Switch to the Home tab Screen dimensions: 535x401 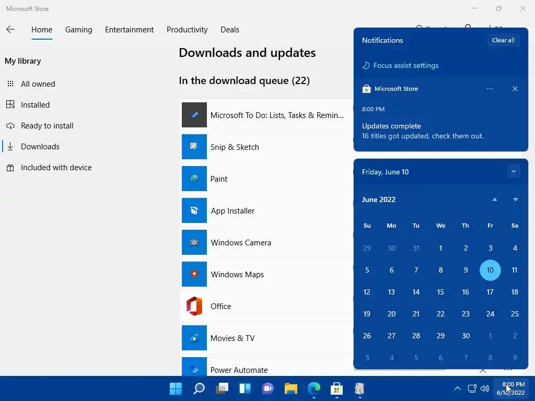42,30
